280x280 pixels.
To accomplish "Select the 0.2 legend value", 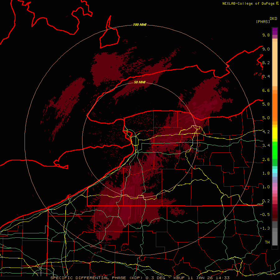I will point(266,201).
